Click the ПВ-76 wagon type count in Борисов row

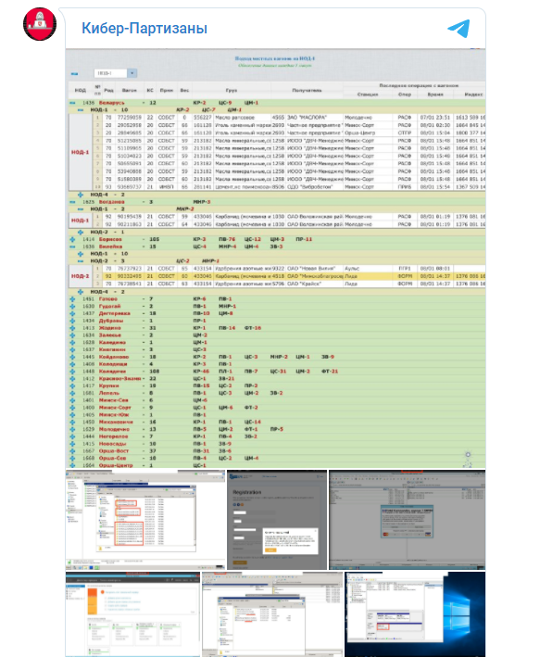tap(227, 239)
